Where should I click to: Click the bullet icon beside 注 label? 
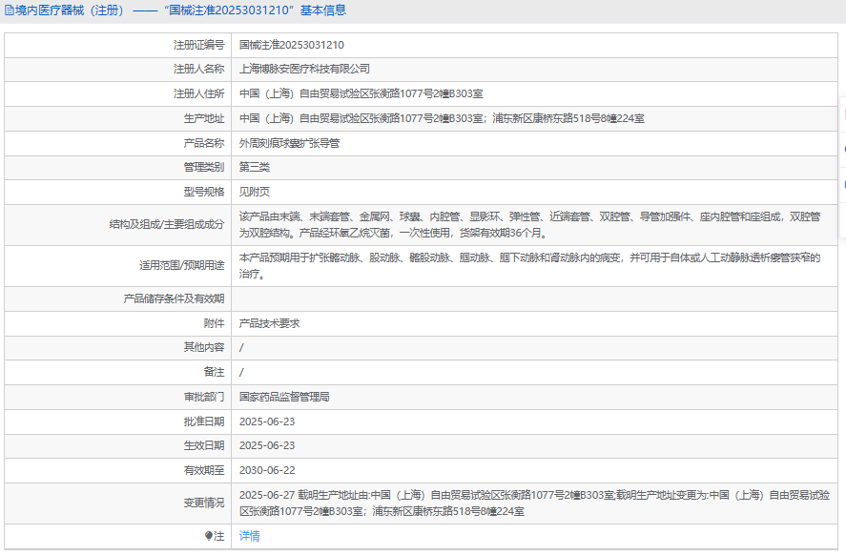coord(209,536)
